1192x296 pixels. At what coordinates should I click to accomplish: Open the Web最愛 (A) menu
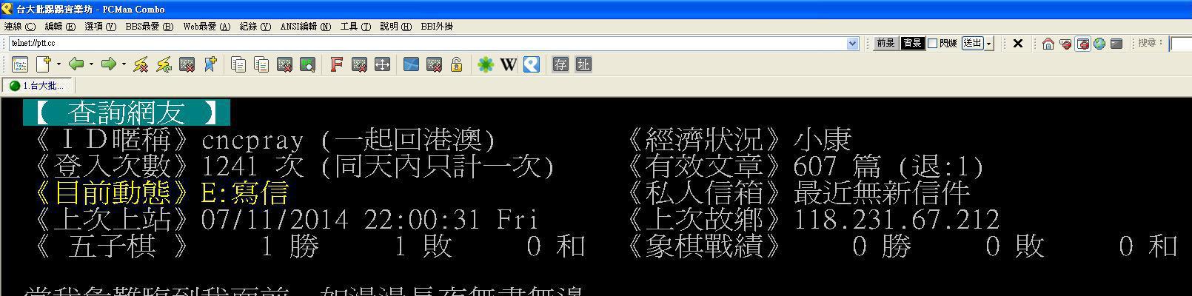207,27
